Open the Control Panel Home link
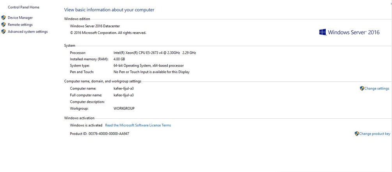392x172 pixels. 23,7
